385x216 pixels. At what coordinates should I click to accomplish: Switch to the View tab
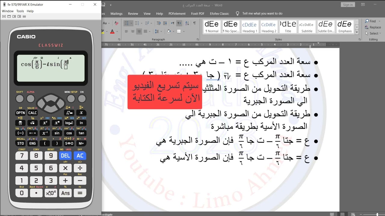click(147, 13)
